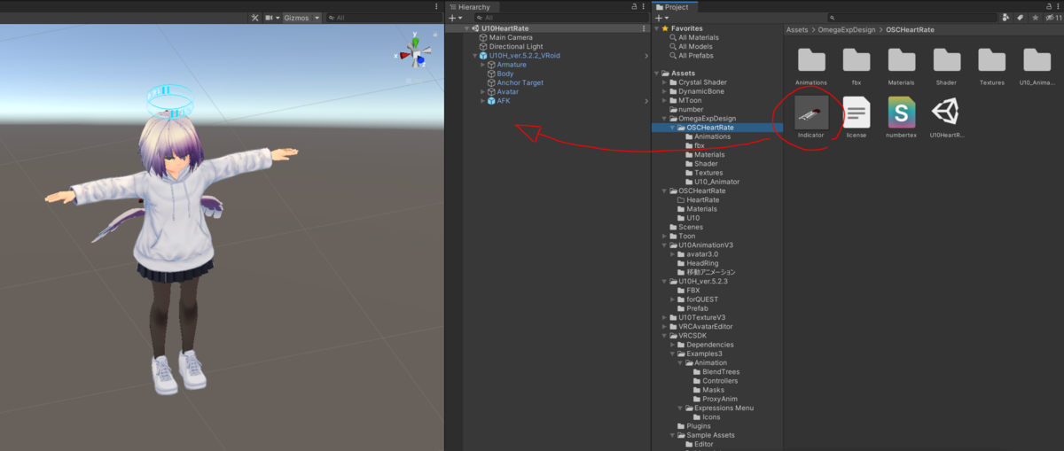Click the Search by Label tag icon
Screen dimensions: 1064x451
tap(1020, 18)
